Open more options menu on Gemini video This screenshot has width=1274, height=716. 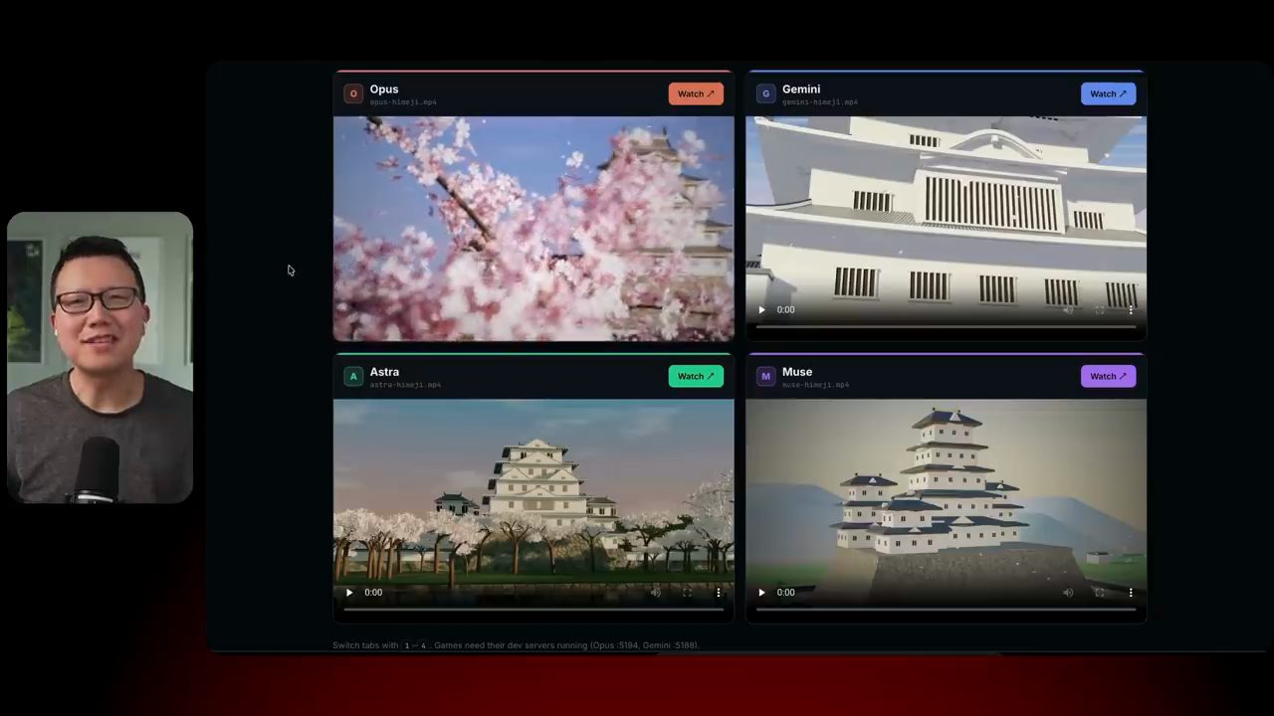point(1131,309)
